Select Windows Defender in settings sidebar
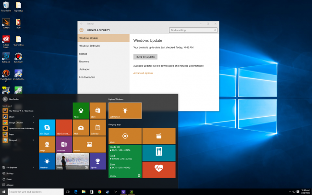 [89, 46]
